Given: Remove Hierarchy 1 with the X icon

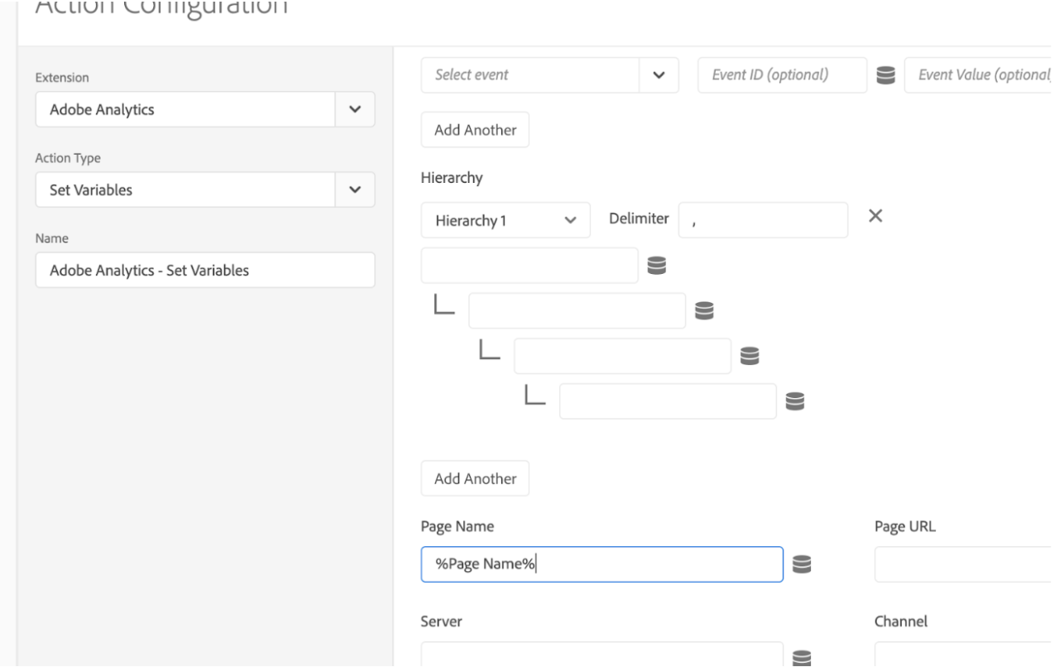Looking at the screenshot, I should coord(875,217).
